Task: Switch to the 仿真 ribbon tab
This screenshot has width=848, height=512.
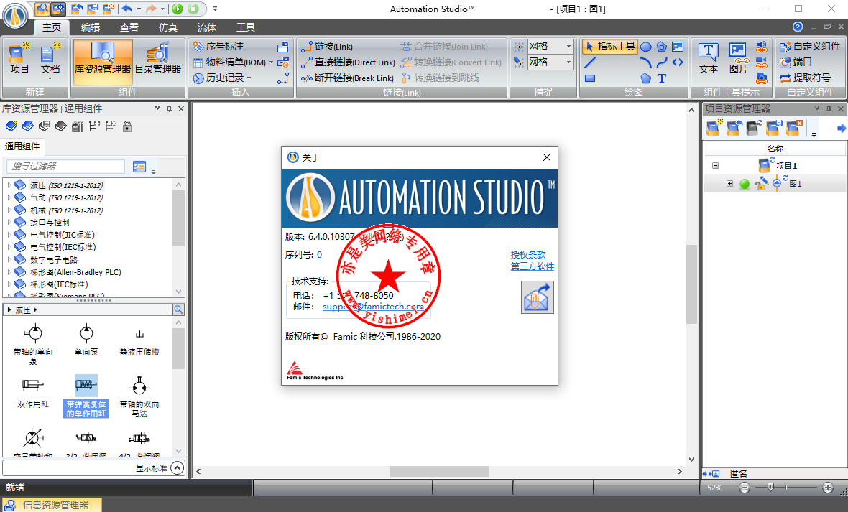Action: tap(168, 27)
